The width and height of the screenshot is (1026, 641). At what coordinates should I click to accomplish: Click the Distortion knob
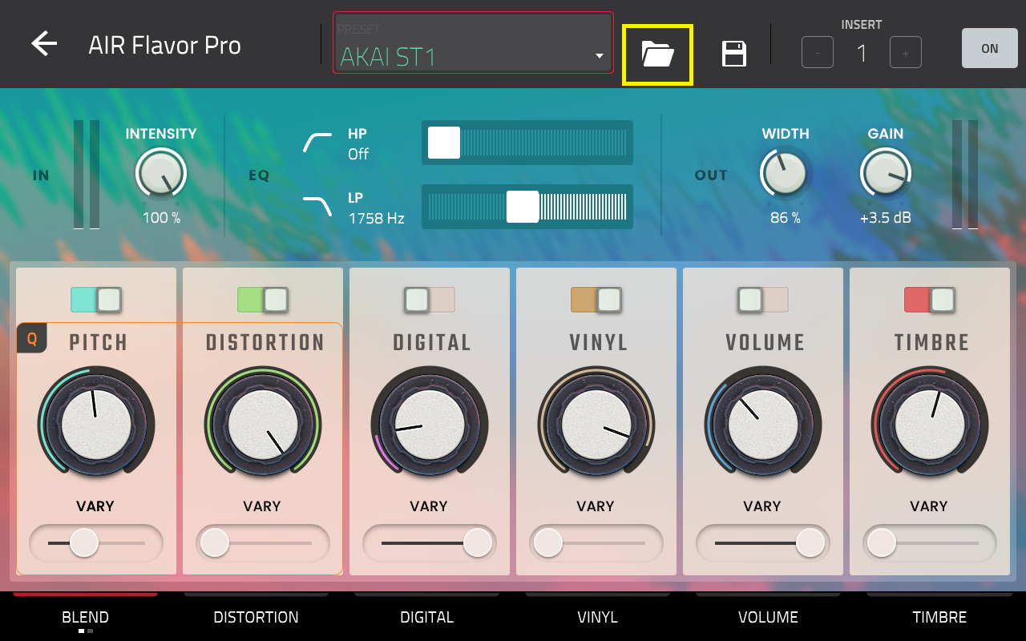263,425
